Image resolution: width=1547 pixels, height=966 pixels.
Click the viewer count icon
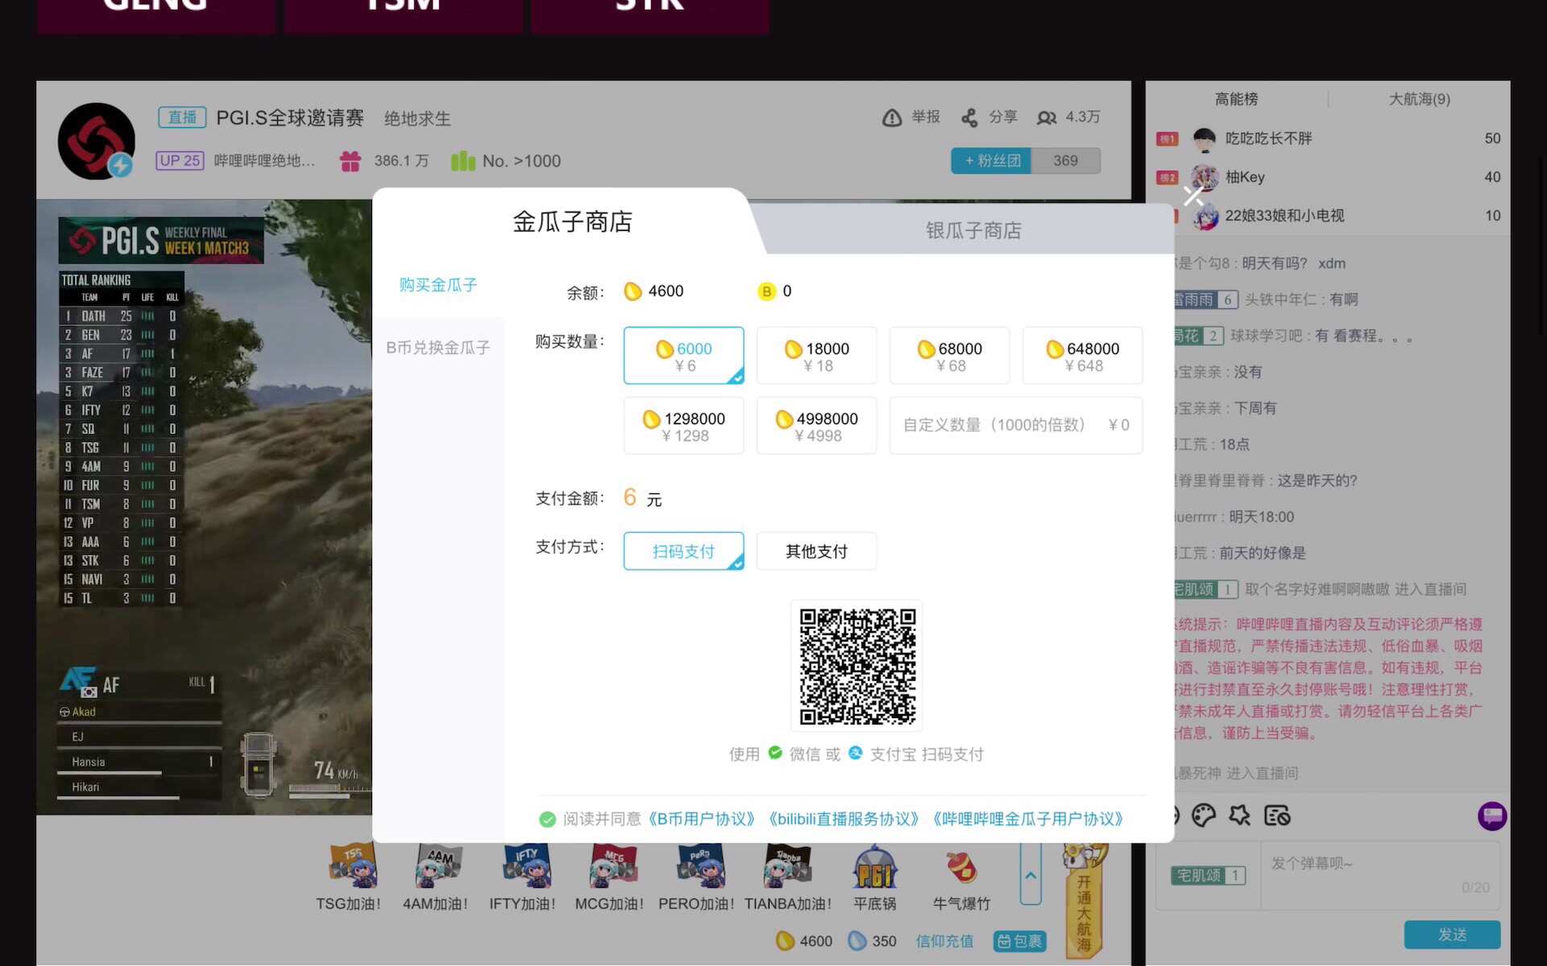1047,118
